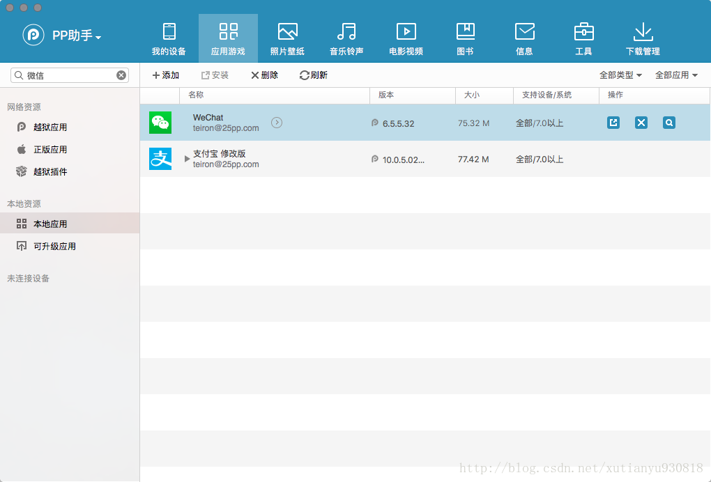Click the delete X icon in WeChat row
Viewport: 711px width, 482px height.
coord(641,123)
